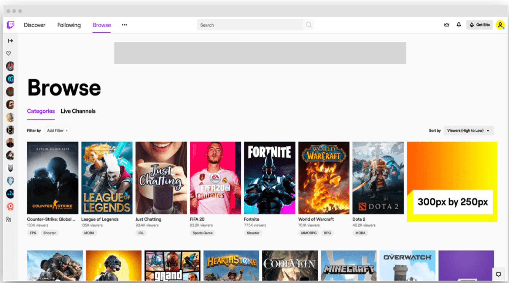The height and width of the screenshot is (283, 509).
Task: Go to the Discover page
Action: pos(35,25)
